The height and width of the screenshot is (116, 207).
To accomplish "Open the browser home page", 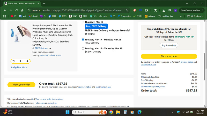I will [x=22, y=10].
